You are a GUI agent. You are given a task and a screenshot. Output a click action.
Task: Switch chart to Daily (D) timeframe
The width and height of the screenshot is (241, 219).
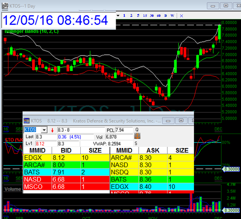pyautogui.click(x=166, y=16)
